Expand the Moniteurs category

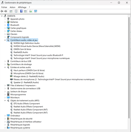pos(5,97)
